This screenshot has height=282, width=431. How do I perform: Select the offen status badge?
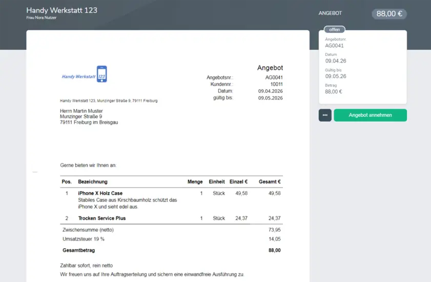[335, 30]
